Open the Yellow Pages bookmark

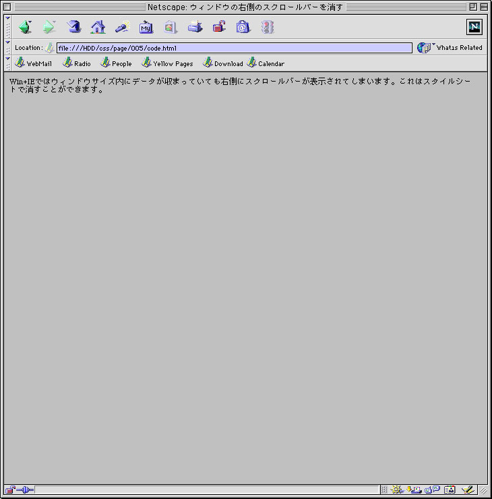point(167,63)
